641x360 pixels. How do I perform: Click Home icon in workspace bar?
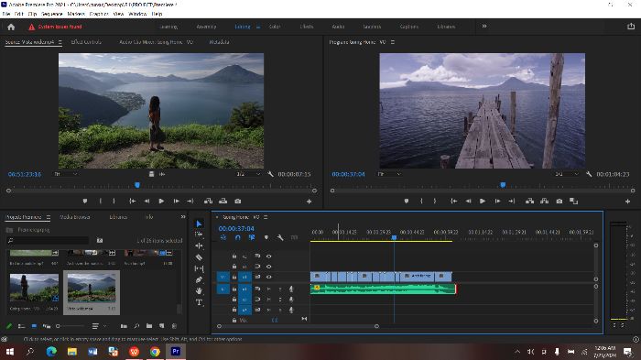11,27
